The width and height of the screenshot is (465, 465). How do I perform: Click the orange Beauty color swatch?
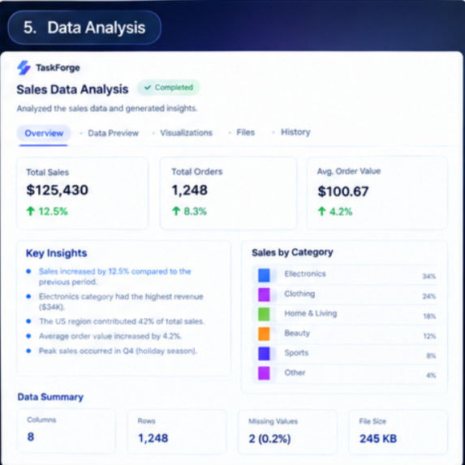[x=264, y=334]
